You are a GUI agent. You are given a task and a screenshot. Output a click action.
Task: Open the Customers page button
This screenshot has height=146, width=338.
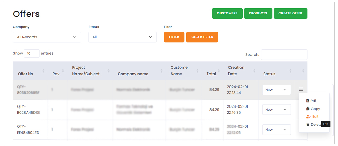coord(227,13)
